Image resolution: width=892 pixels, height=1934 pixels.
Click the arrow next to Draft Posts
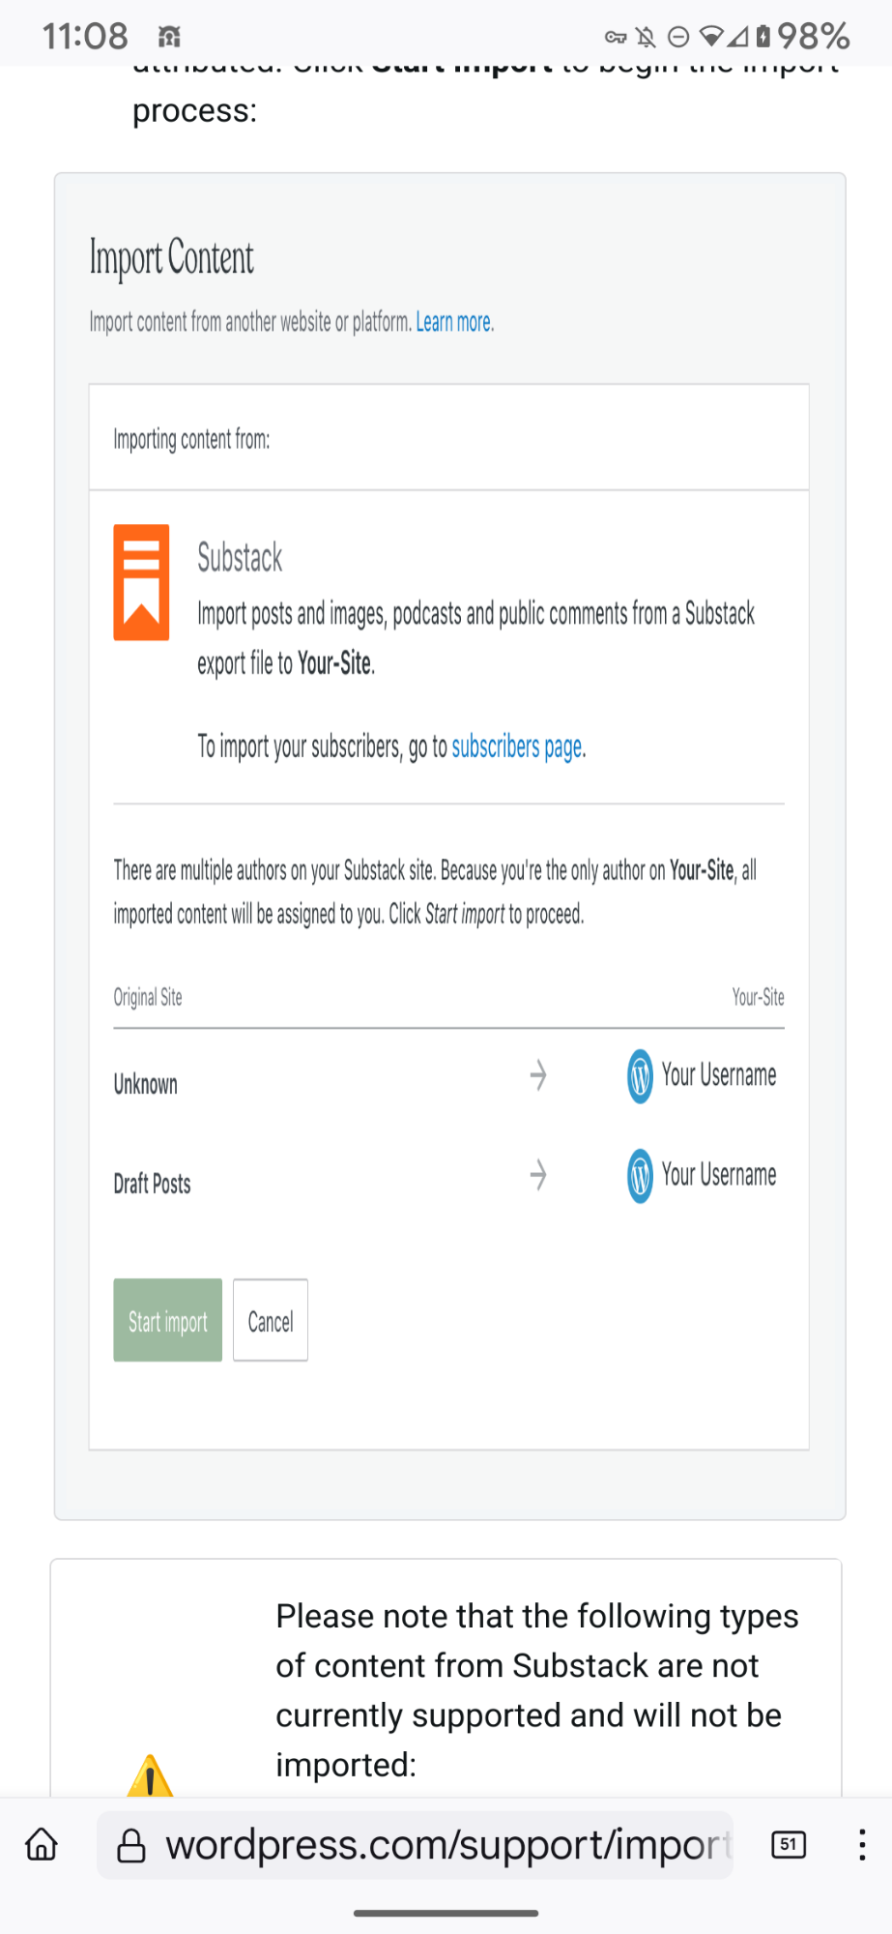[x=538, y=1175]
